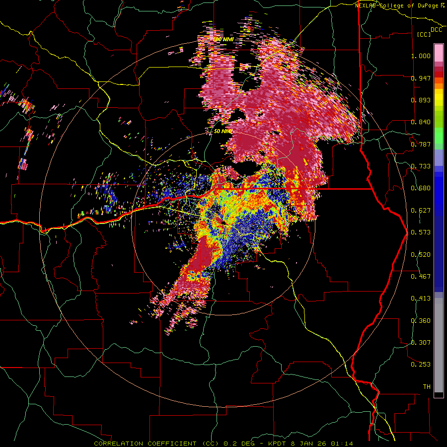Click the [CC] legend heading

[x=424, y=34]
